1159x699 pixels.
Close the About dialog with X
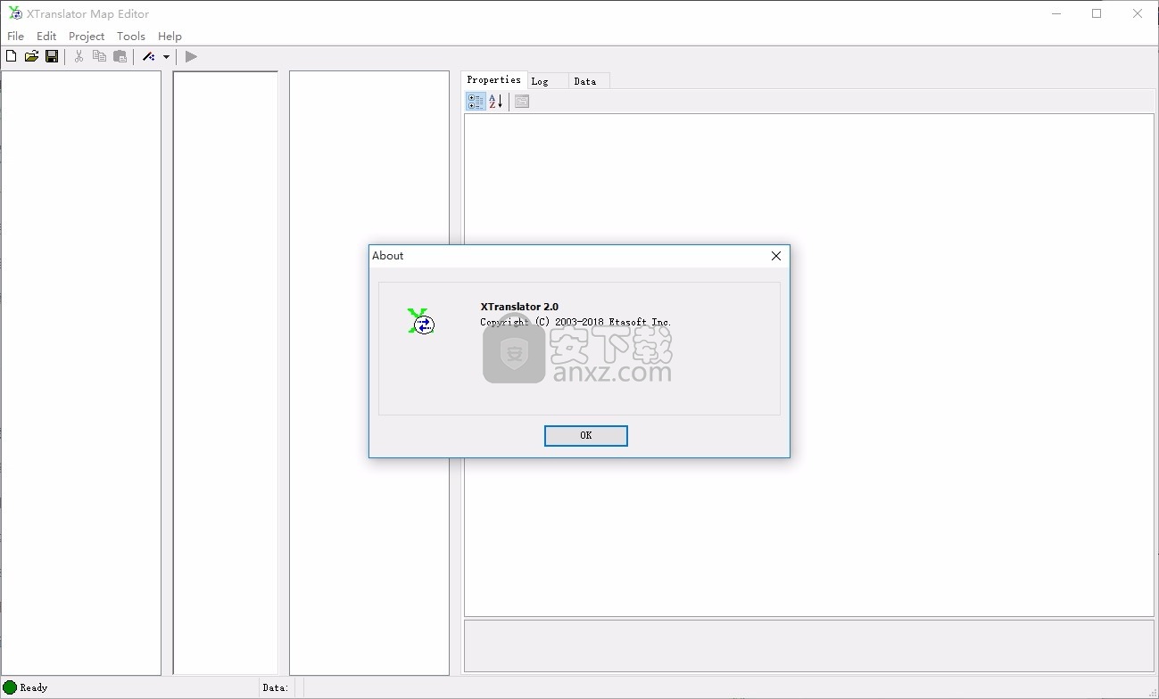(775, 256)
